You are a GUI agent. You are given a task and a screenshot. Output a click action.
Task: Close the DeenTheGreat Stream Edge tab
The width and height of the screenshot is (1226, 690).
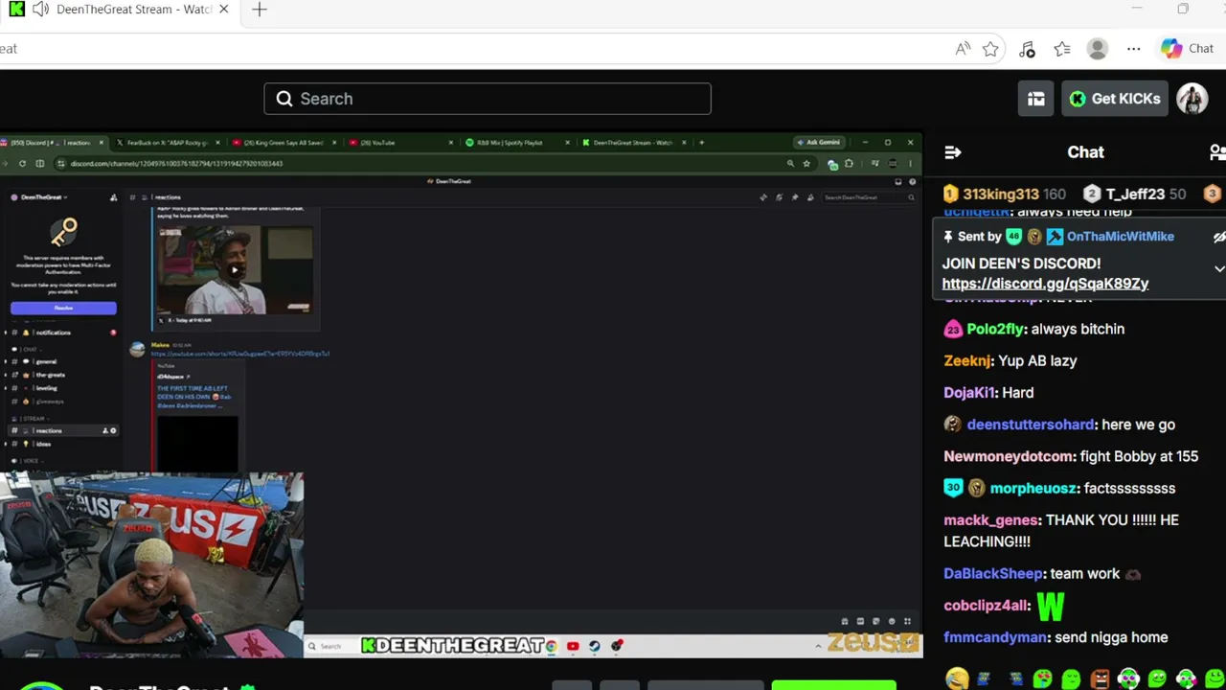click(223, 10)
